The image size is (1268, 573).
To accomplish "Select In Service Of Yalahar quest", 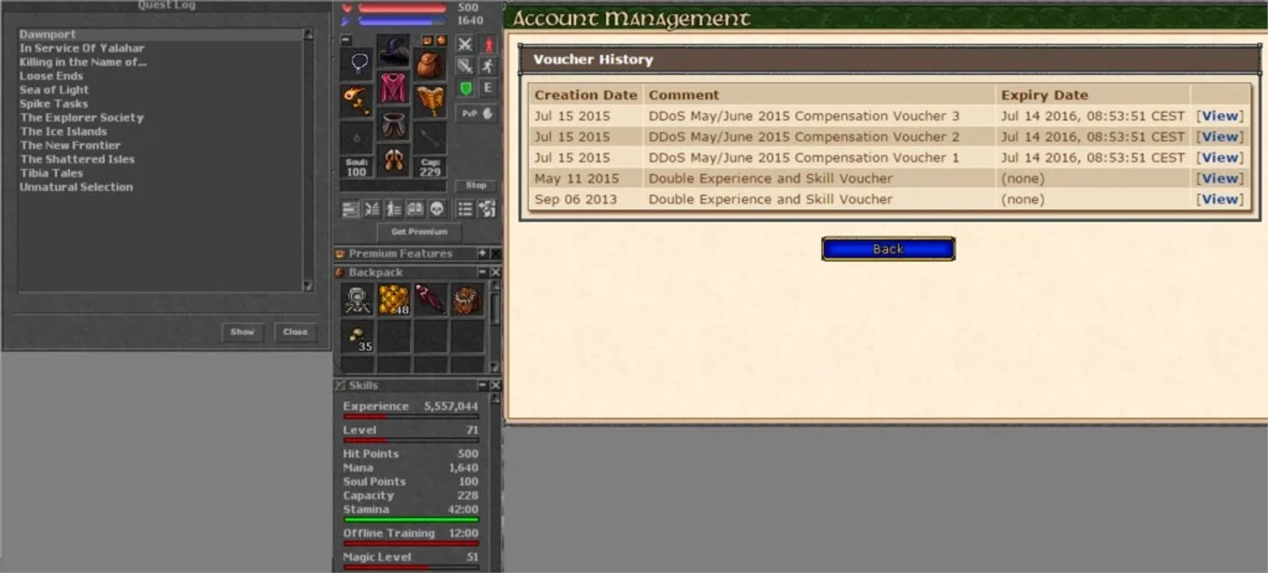I will pyautogui.click(x=82, y=49).
